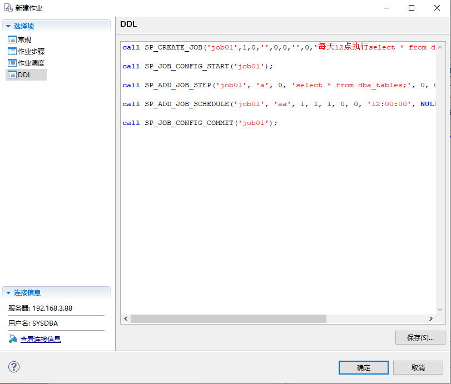Click the 作业步骤 page icon
Screen dimensions: 451x384
(12, 52)
